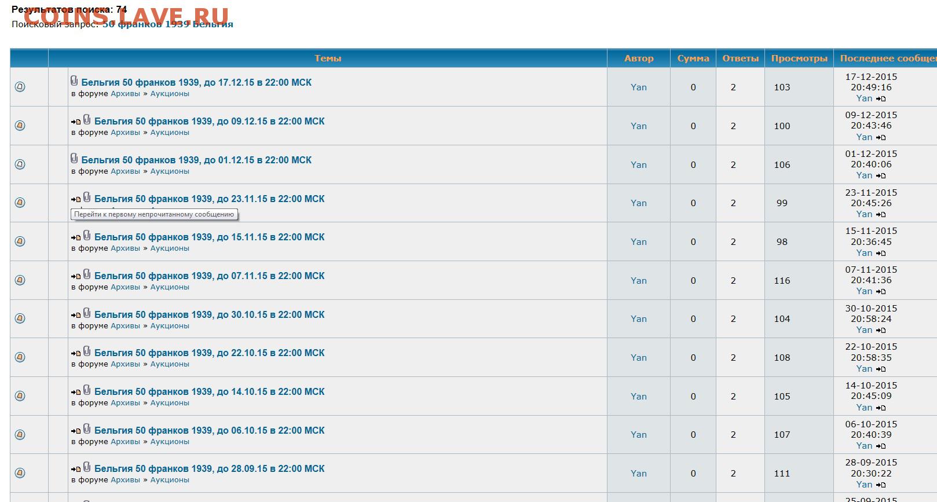937x502 pixels.
Task: Go to first unread post of 06.10.15 topic
Action: click(76, 431)
